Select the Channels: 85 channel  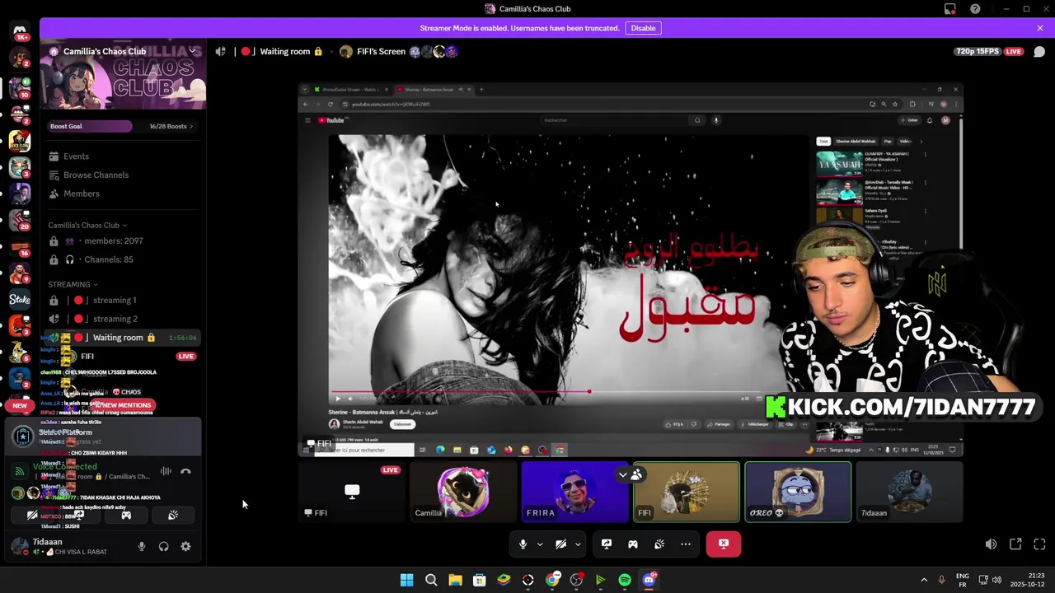tap(121, 259)
